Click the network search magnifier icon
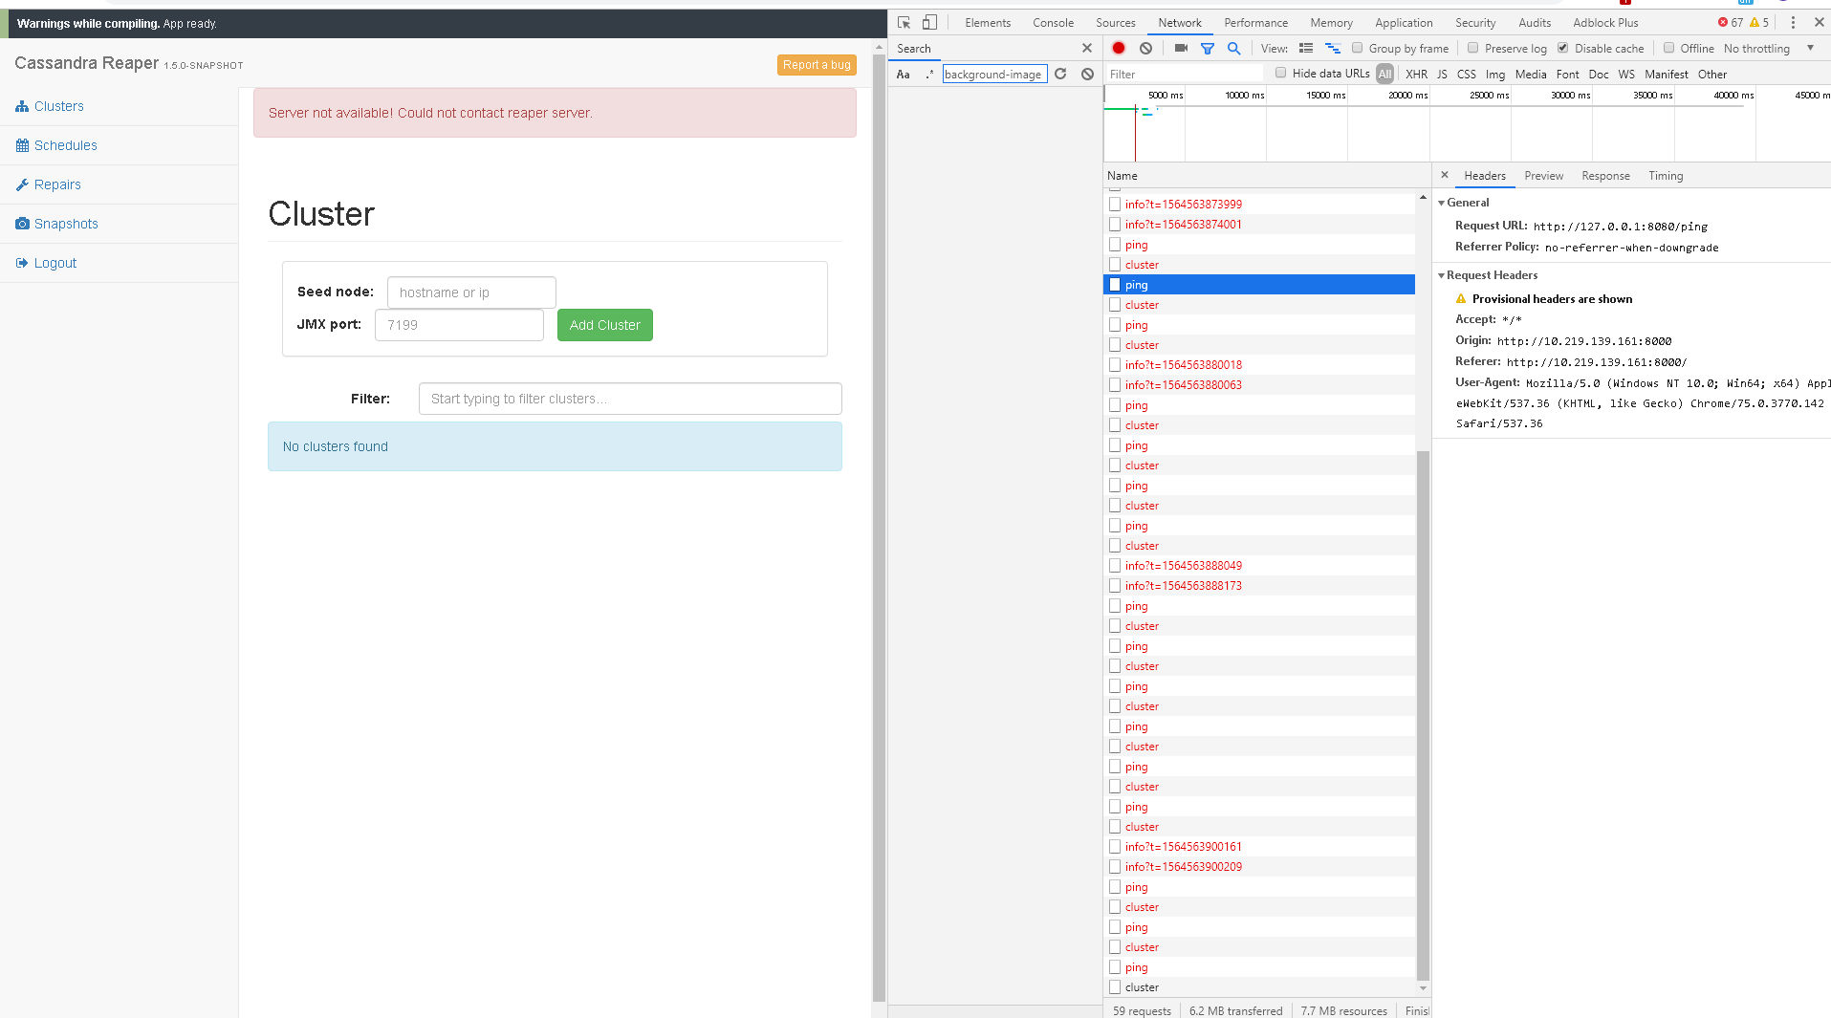The height and width of the screenshot is (1018, 1831). [1234, 47]
